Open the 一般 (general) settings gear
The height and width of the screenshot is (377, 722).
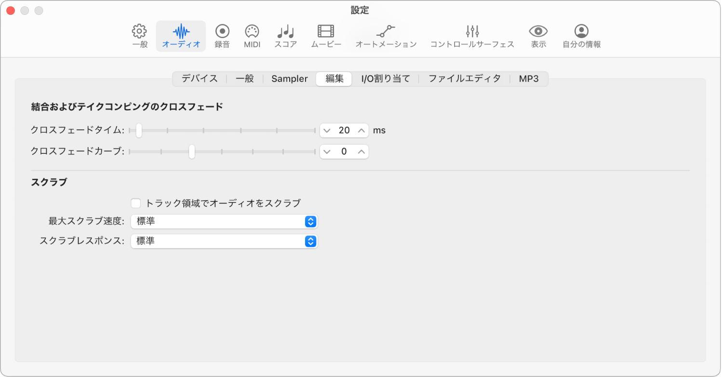click(x=139, y=35)
